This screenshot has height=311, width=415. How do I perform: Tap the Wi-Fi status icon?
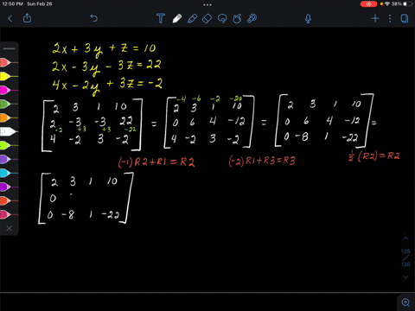[x=387, y=4]
